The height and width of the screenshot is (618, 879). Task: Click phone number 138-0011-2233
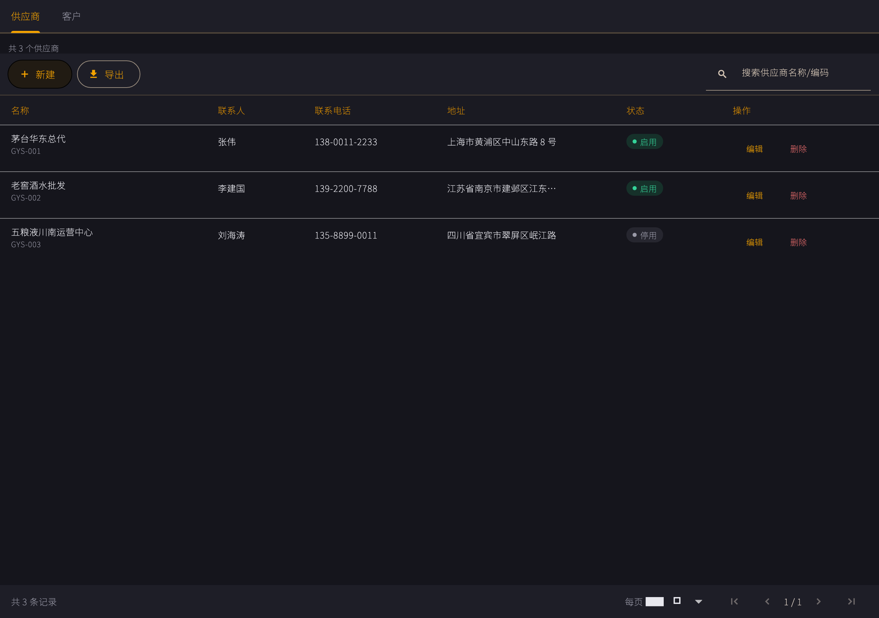click(346, 142)
